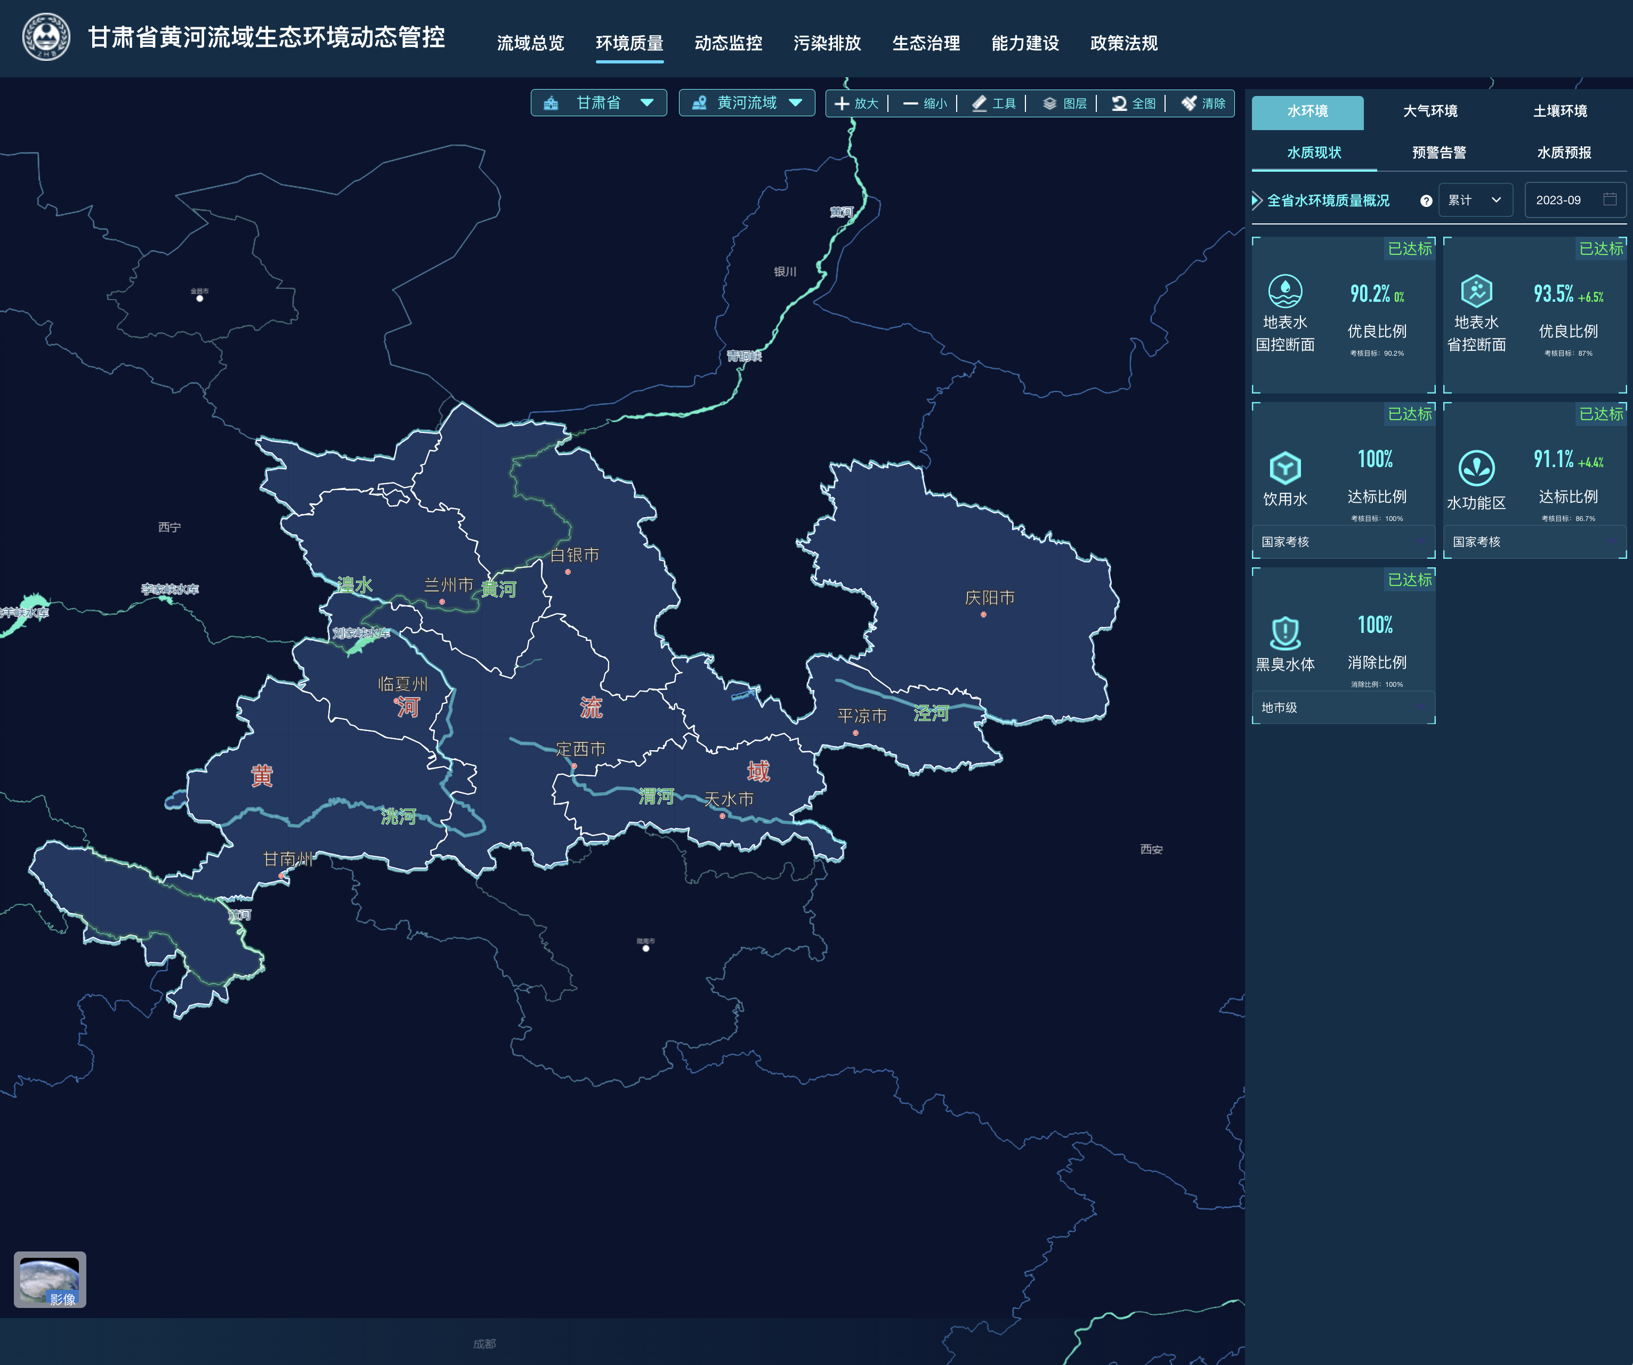Click the 水功能区 circular icon
1633x1365 pixels.
[1476, 468]
